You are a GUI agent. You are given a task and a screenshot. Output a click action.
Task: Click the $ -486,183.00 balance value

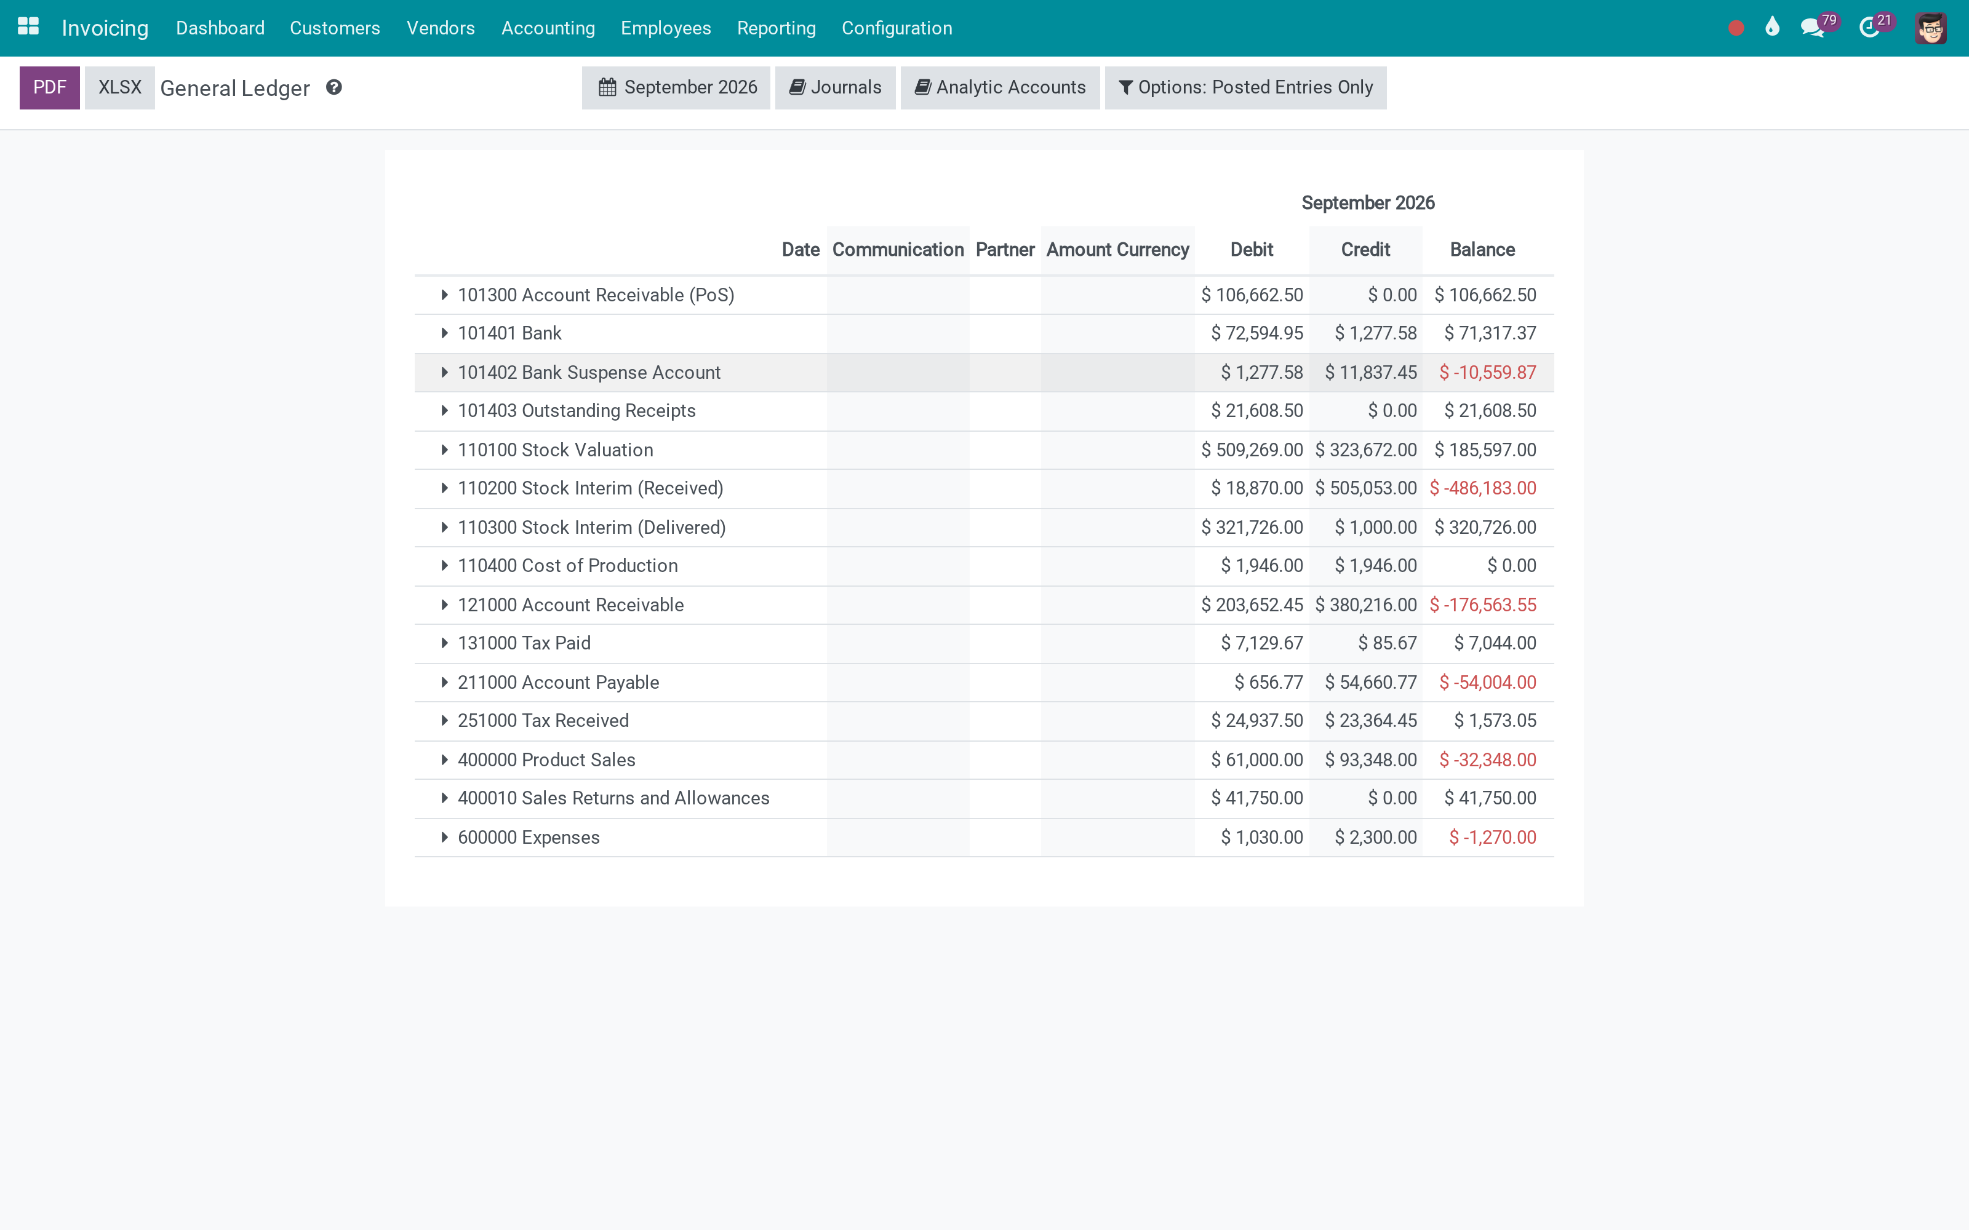tap(1482, 488)
